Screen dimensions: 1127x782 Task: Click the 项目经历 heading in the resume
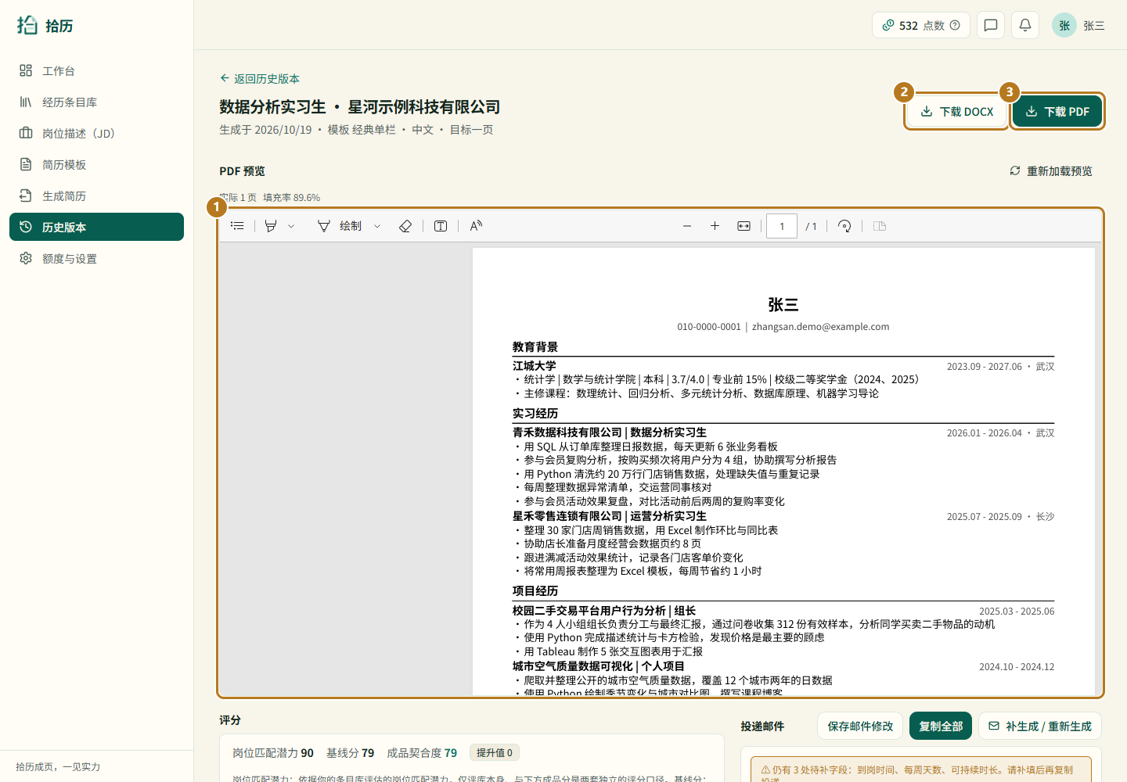(x=535, y=590)
